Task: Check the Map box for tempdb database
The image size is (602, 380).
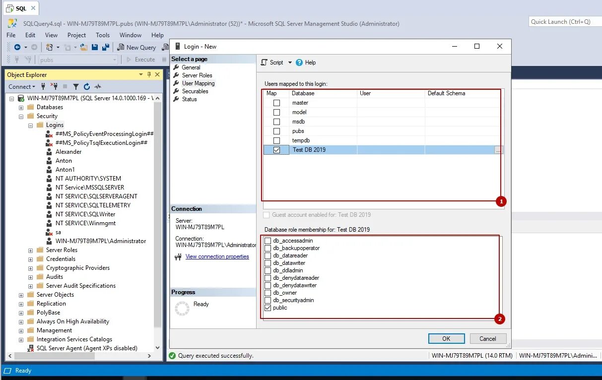Action: coord(277,141)
